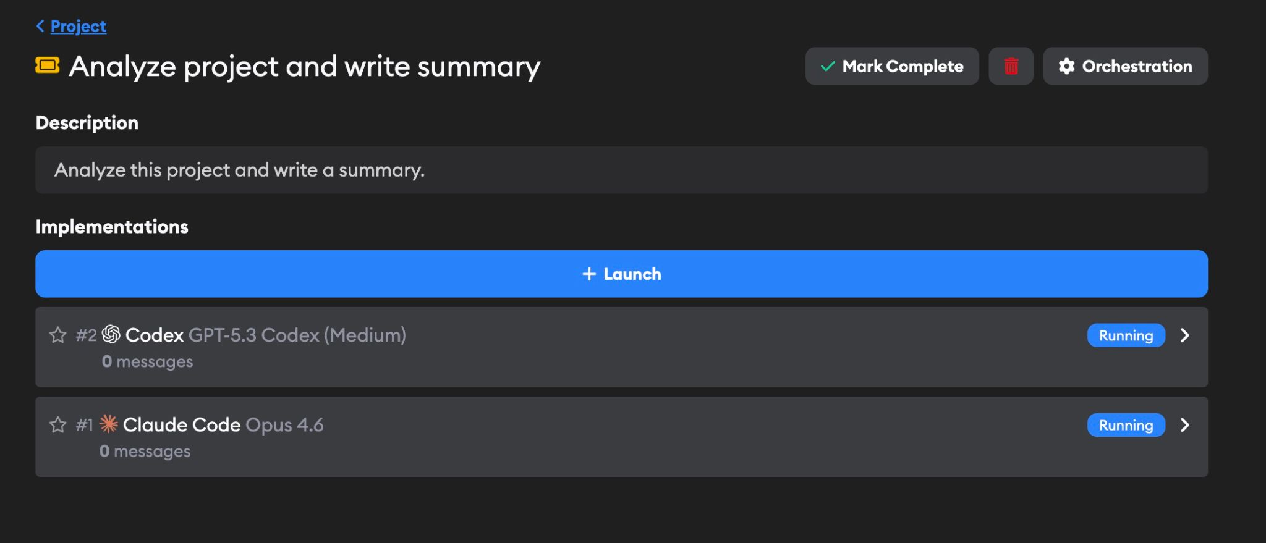Click the Running badge on Codex row
The image size is (1266, 543).
click(1126, 335)
